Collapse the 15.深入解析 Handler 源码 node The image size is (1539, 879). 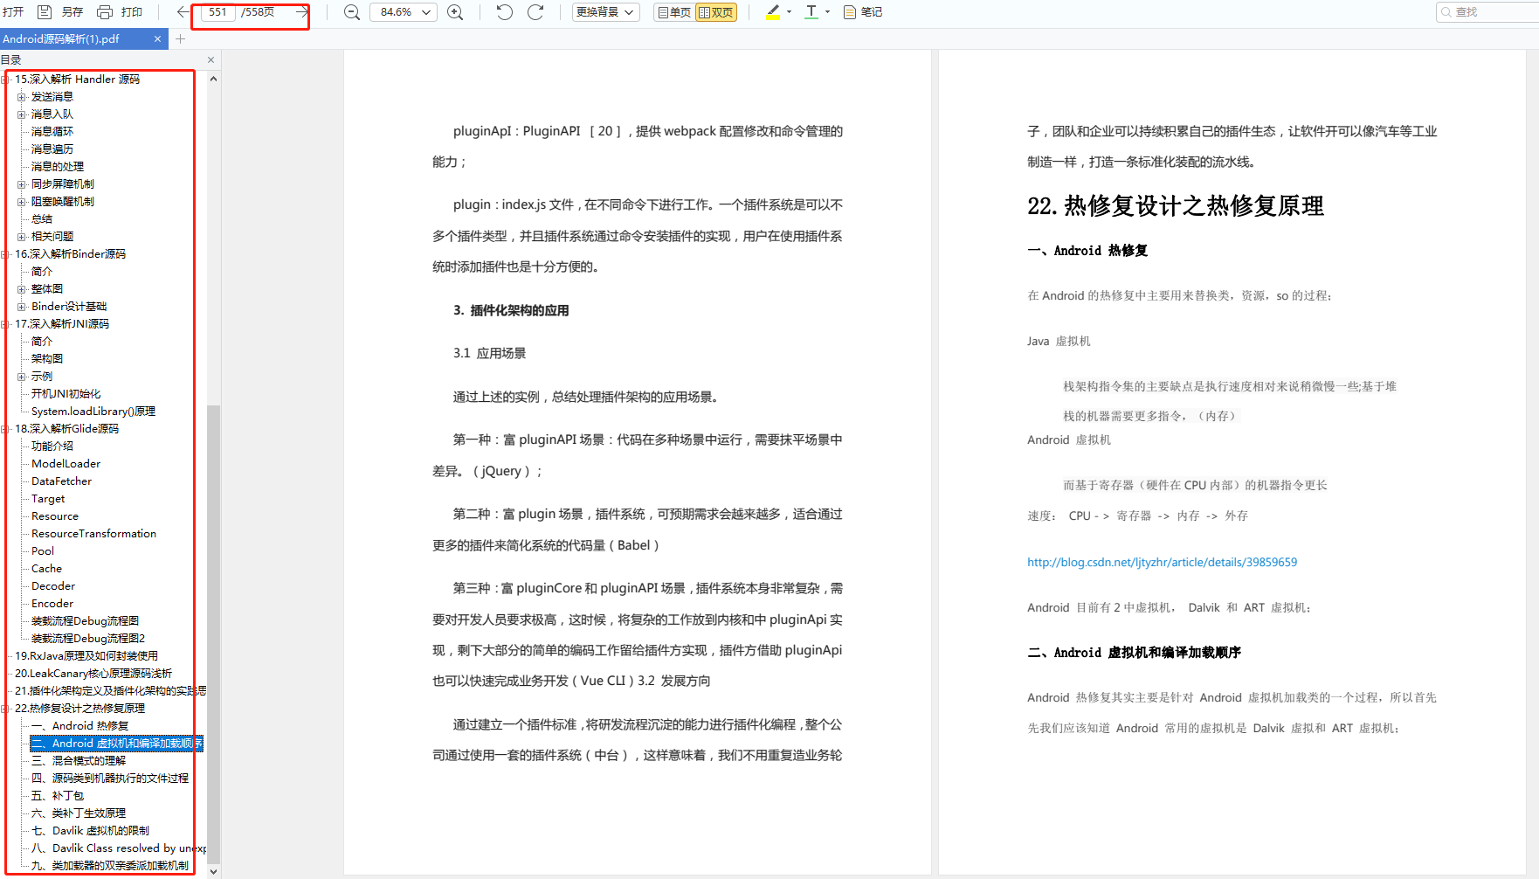[x=5, y=80]
